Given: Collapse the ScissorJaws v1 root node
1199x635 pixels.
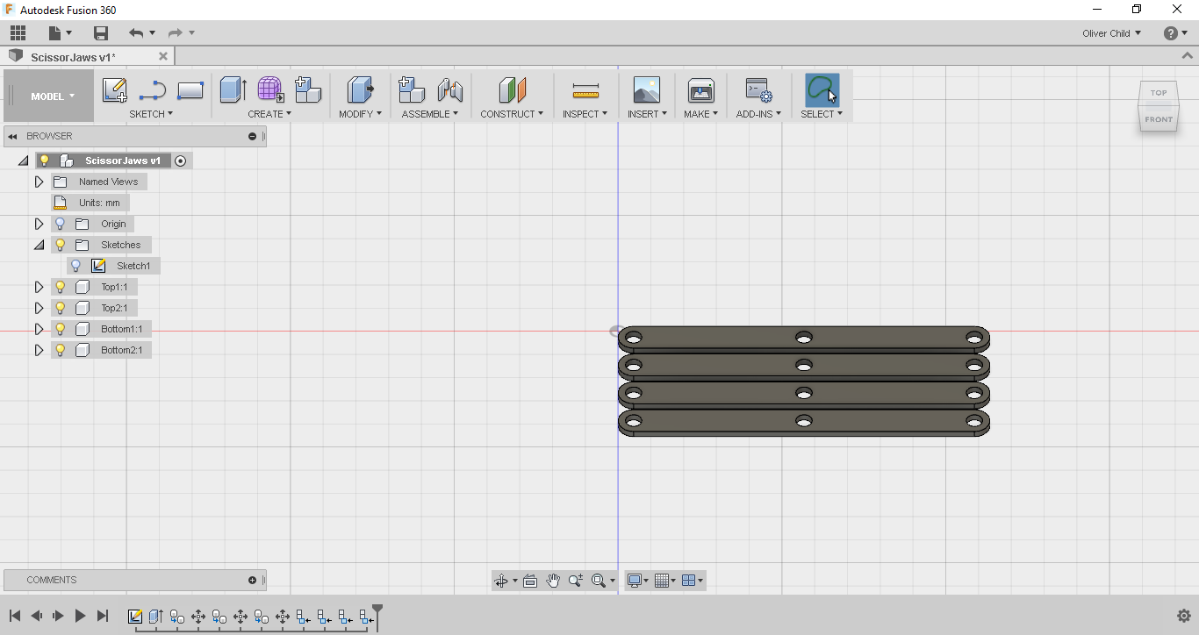Looking at the screenshot, I should (23, 161).
